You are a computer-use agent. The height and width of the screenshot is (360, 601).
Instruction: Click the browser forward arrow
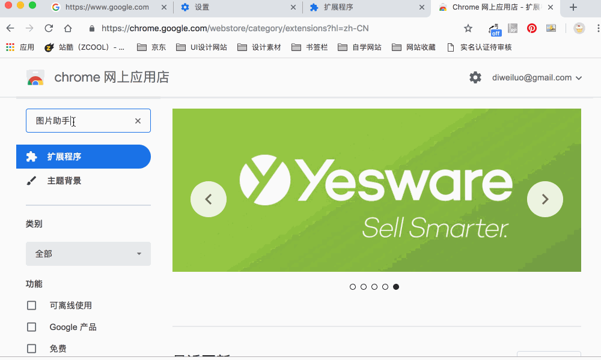[29, 28]
